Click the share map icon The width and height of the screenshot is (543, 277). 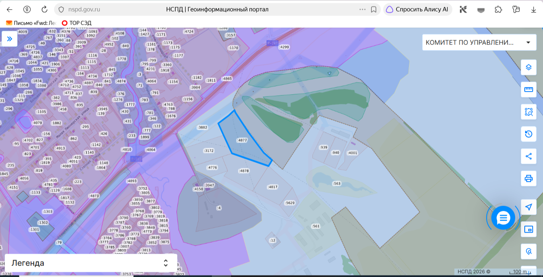point(529,156)
